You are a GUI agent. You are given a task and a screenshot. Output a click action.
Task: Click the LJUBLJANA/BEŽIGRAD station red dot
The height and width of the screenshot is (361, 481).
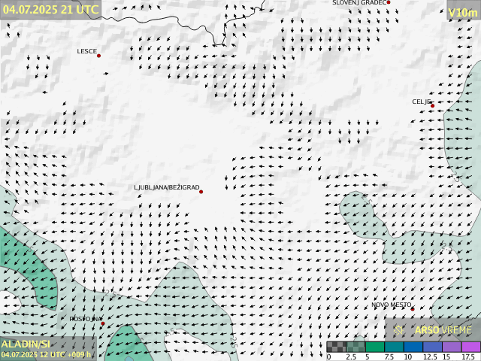[x=201, y=192]
